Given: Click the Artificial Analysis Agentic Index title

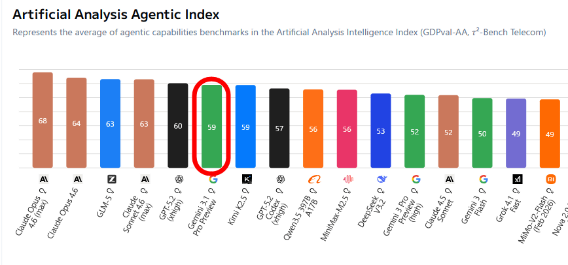Looking at the screenshot, I should [x=116, y=14].
